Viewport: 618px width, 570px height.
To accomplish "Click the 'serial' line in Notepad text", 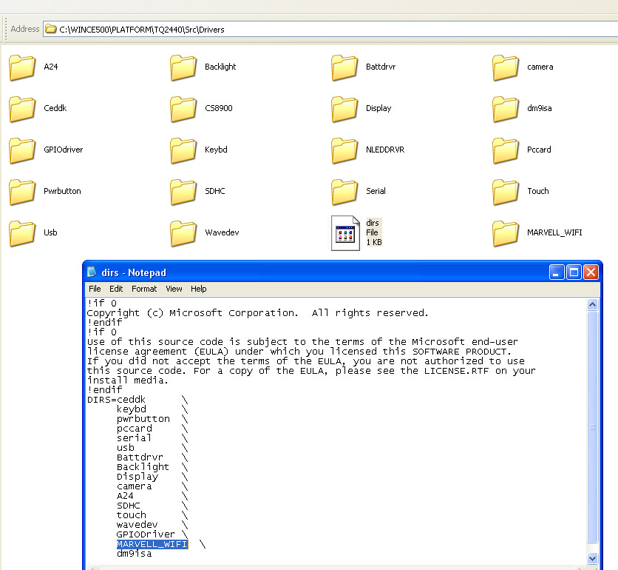I will click(134, 438).
